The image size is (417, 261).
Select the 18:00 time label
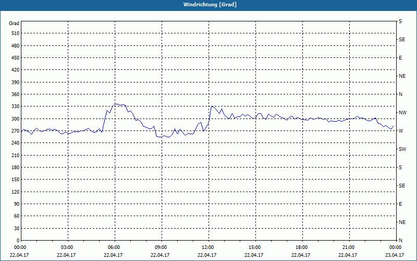[302, 247]
